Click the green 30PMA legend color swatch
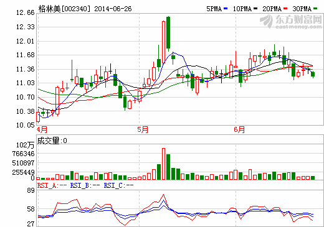This screenshot has width=324, height=227. pos(315,9)
